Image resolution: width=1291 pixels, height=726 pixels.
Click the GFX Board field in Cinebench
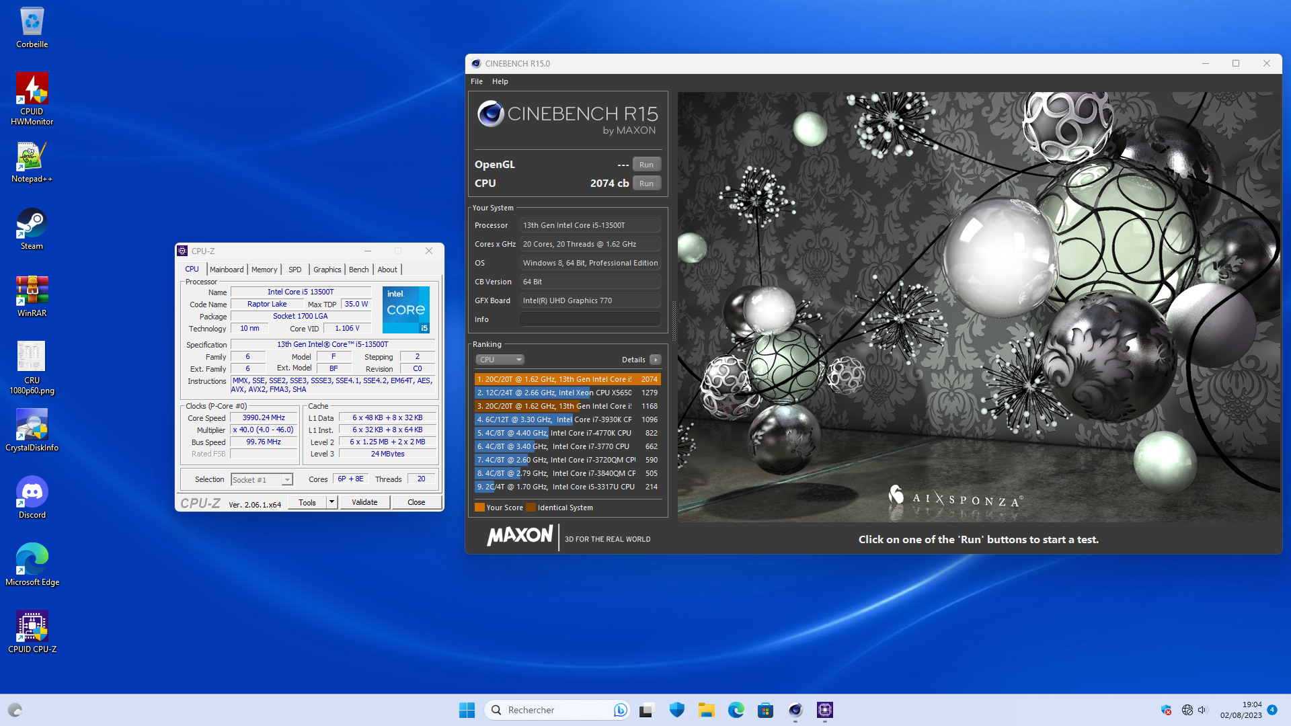click(x=590, y=300)
